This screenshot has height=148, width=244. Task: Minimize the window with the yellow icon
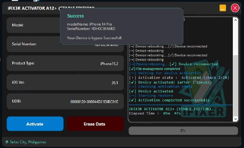point(223,8)
